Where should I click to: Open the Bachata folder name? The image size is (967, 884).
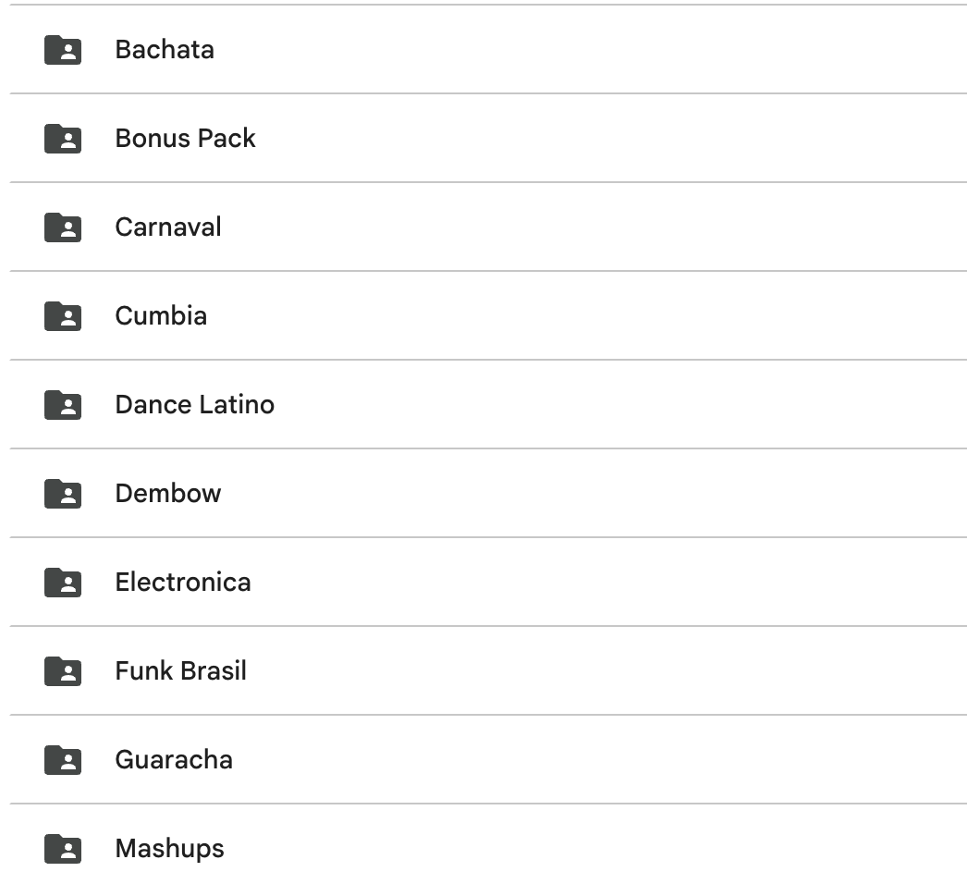[x=165, y=50]
